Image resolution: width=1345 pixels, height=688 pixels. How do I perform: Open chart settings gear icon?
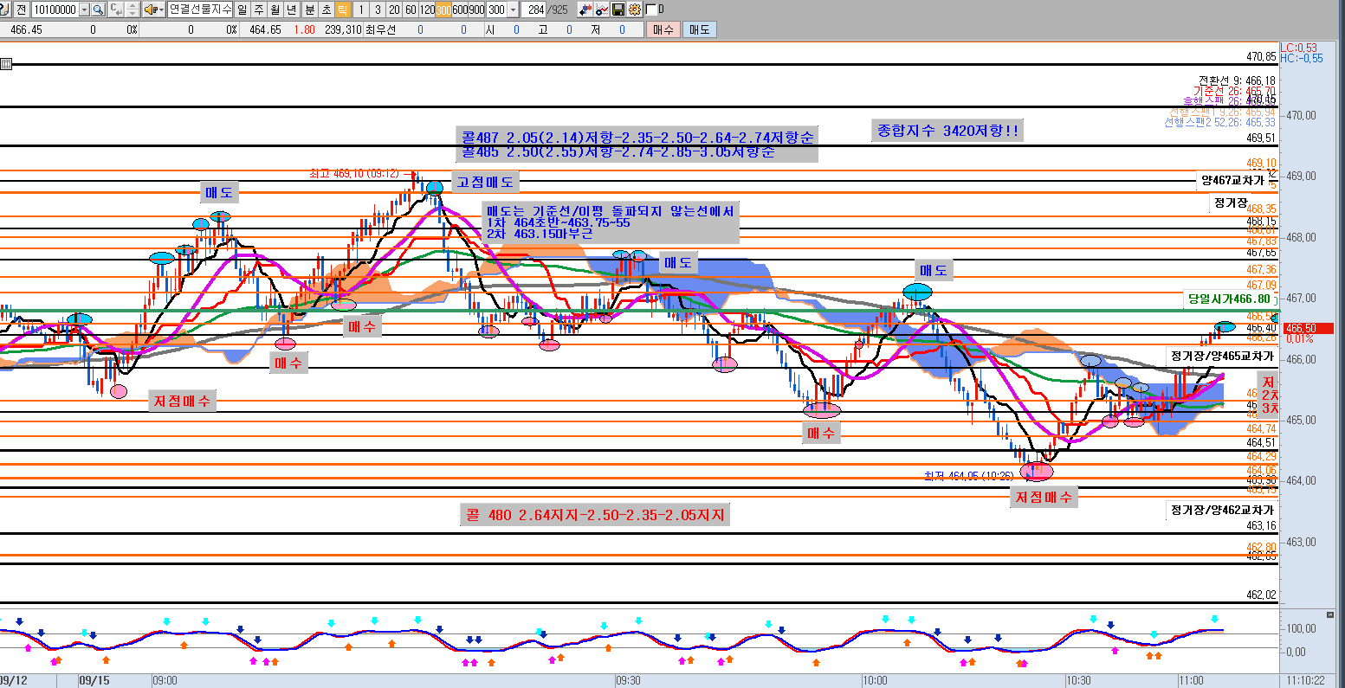pos(635,10)
